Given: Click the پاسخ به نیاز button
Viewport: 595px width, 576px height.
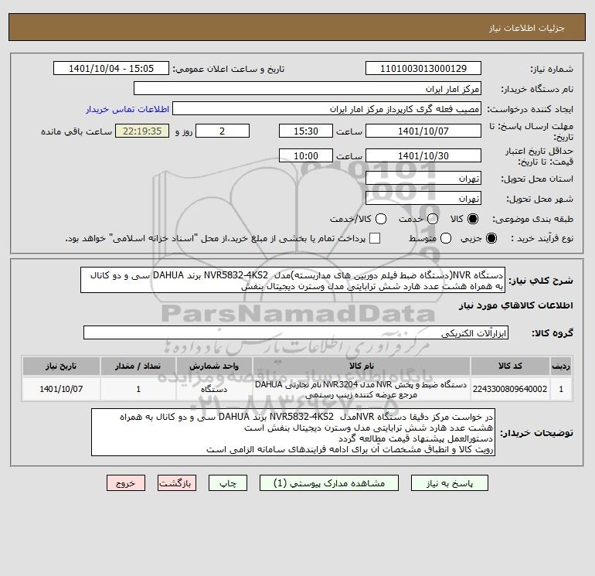Looking at the screenshot, I should pyautogui.click(x=449, y=483).
